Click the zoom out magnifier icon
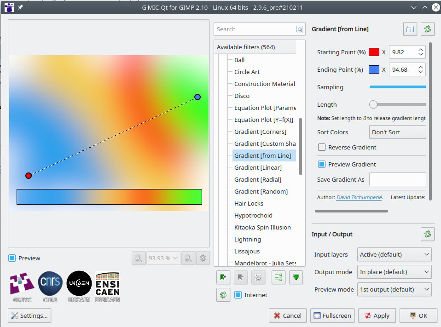 click(139, 258)
